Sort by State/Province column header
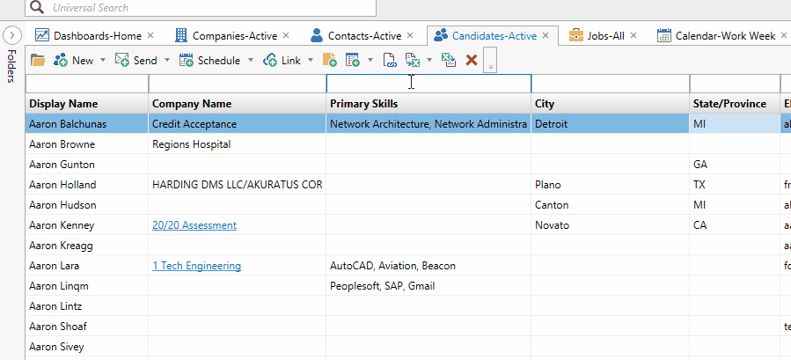This screenshot has height=360, width=791. 735,104
